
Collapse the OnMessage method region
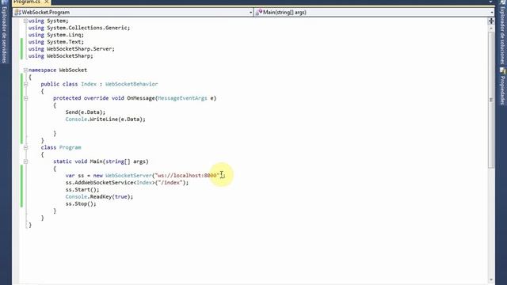point(25,98)
